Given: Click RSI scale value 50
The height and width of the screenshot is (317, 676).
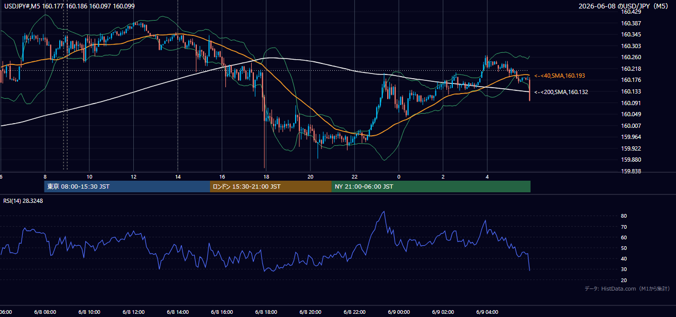Looking at the screenshot, I should tap(624, 248).
